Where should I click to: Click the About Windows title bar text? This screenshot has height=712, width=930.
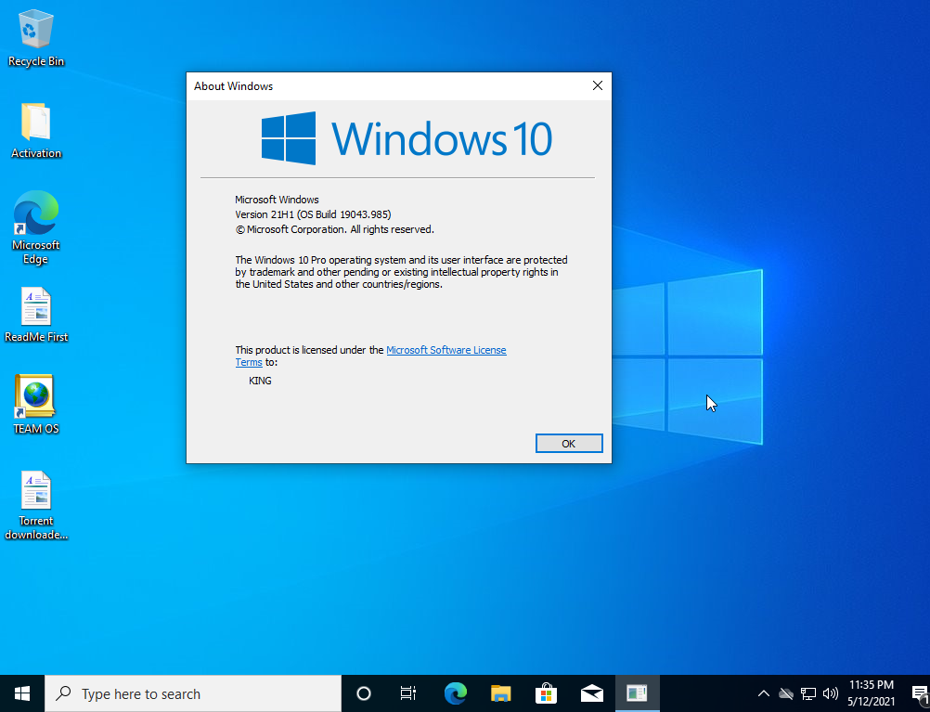pyautogui.click(x=233, y=86)
